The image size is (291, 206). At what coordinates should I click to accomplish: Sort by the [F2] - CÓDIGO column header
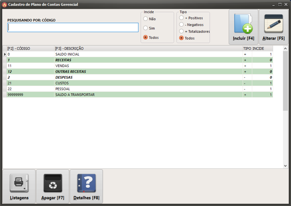(31, 48)
